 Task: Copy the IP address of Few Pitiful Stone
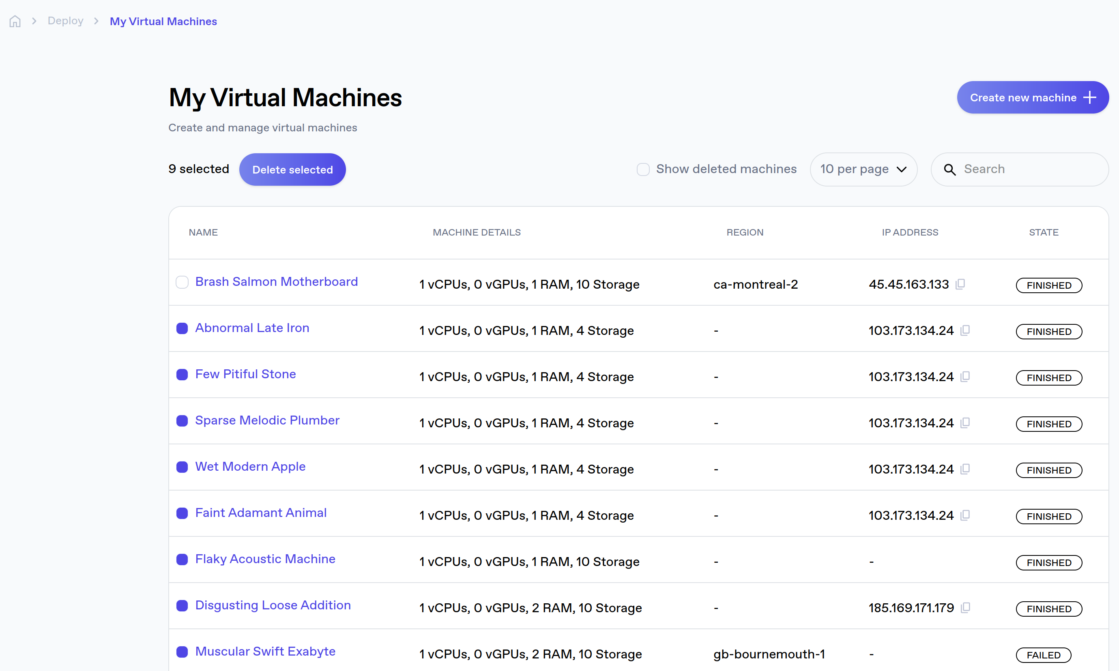(965, 377)
